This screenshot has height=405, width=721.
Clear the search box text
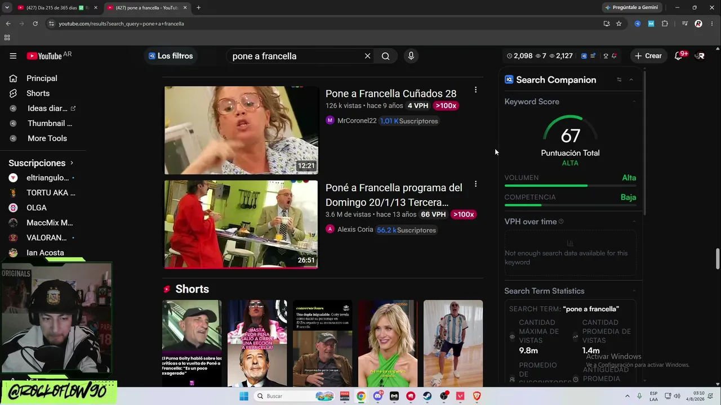367,56
